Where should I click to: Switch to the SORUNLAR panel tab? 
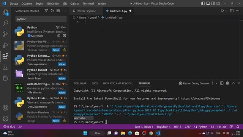coord(80,83)
